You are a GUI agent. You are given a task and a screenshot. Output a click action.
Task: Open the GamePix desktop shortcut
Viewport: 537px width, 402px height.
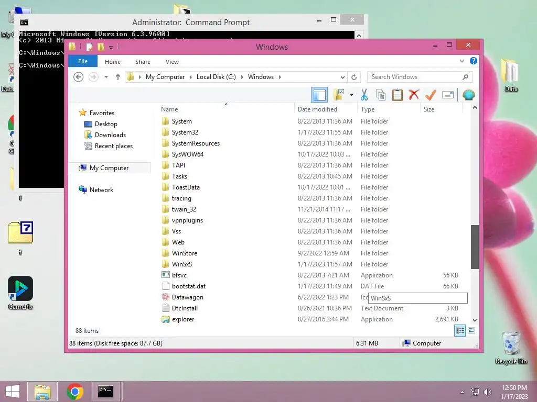point(20,293)
